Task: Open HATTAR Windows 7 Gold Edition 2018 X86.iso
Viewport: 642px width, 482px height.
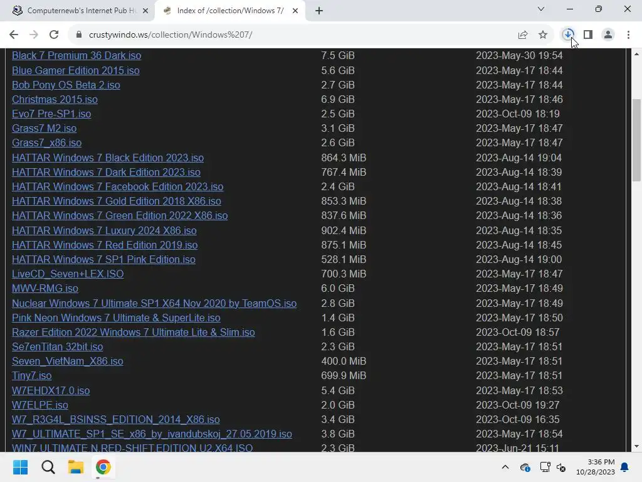Action: (x=116, y=201)
